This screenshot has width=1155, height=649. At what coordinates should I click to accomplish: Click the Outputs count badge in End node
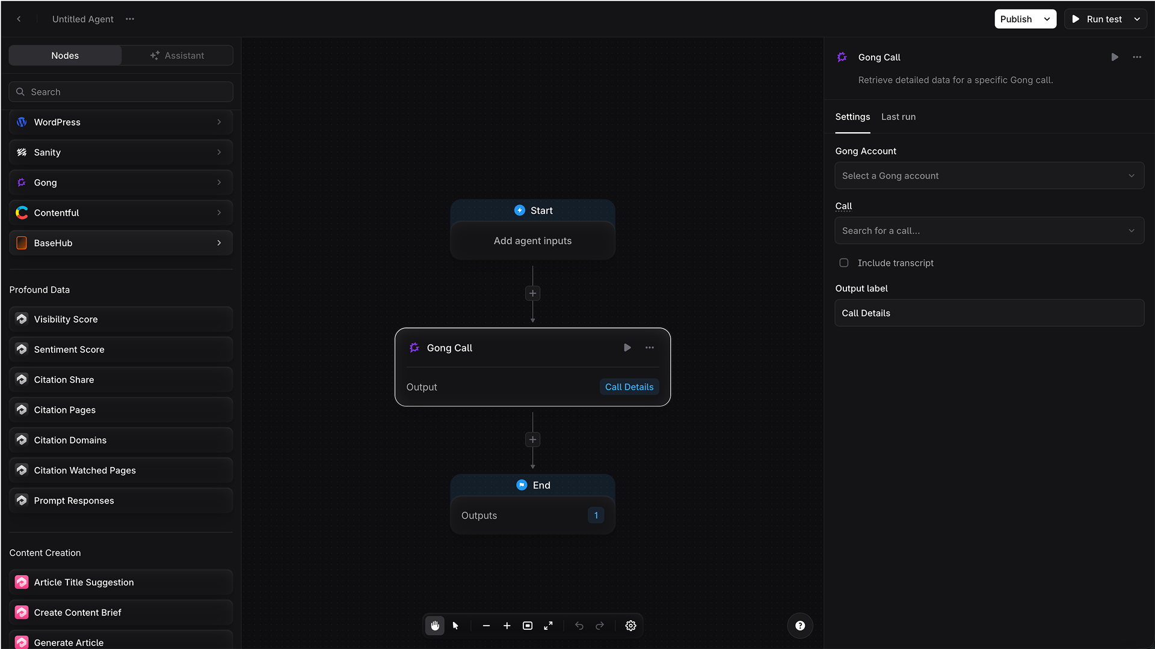(x=596, y=516)
